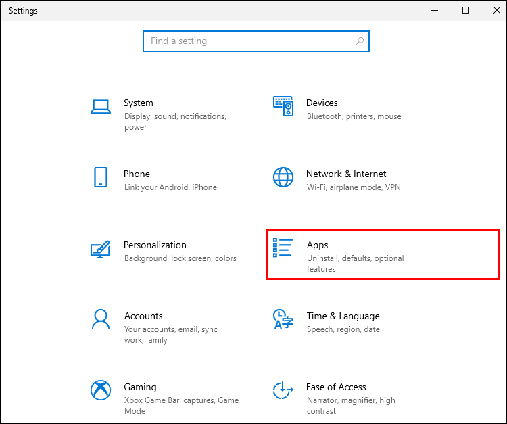Image resolution: width=507 pixels, height=424 pixels.
Task: Open the System settings heading
Action: (139, 103)
